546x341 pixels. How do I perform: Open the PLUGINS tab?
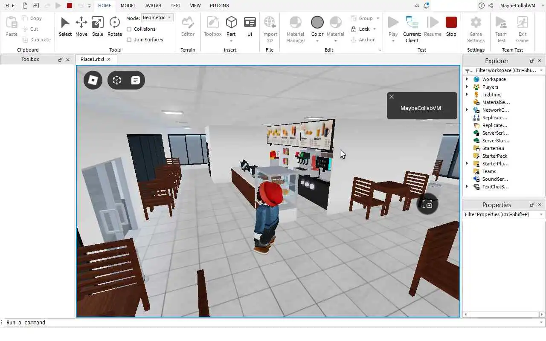click(x=219, y=6)
